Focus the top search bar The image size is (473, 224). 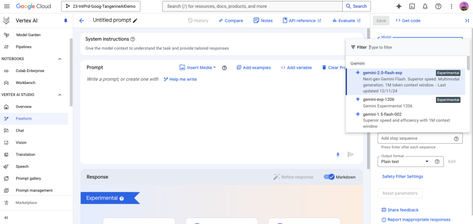[x=252, y=6]
